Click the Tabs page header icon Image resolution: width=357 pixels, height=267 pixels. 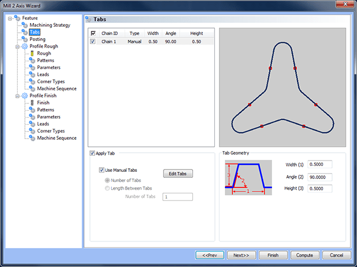[88, 20]
